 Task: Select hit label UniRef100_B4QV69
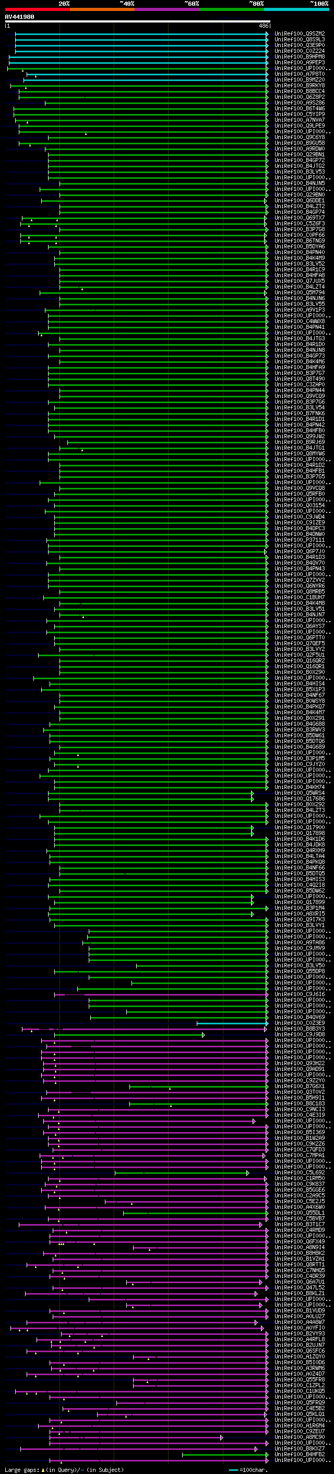point(299,1017)
